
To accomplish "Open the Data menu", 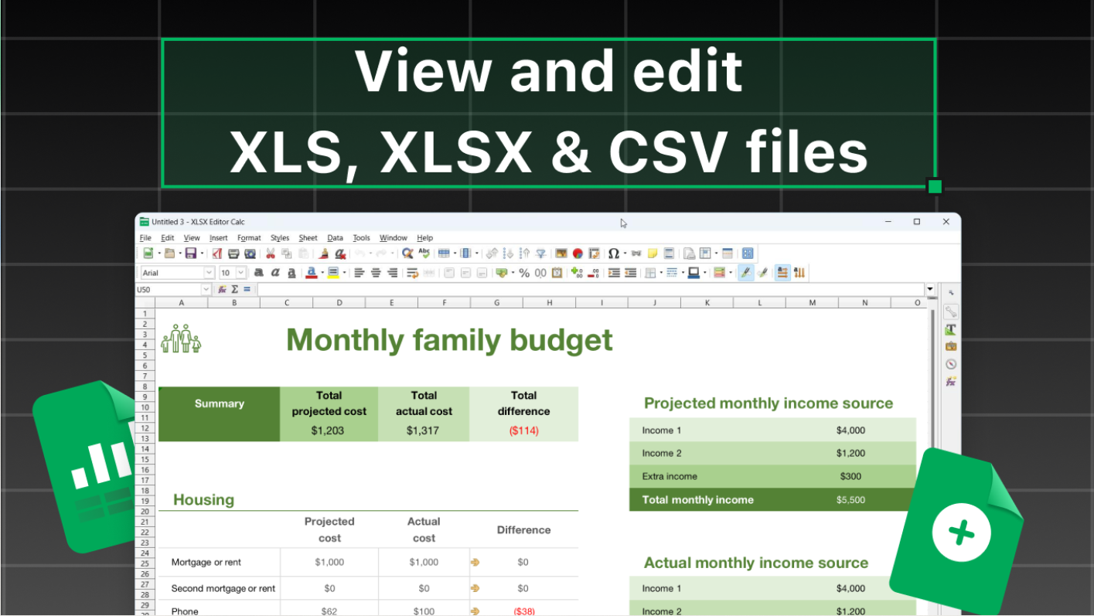I will point(335,238).
